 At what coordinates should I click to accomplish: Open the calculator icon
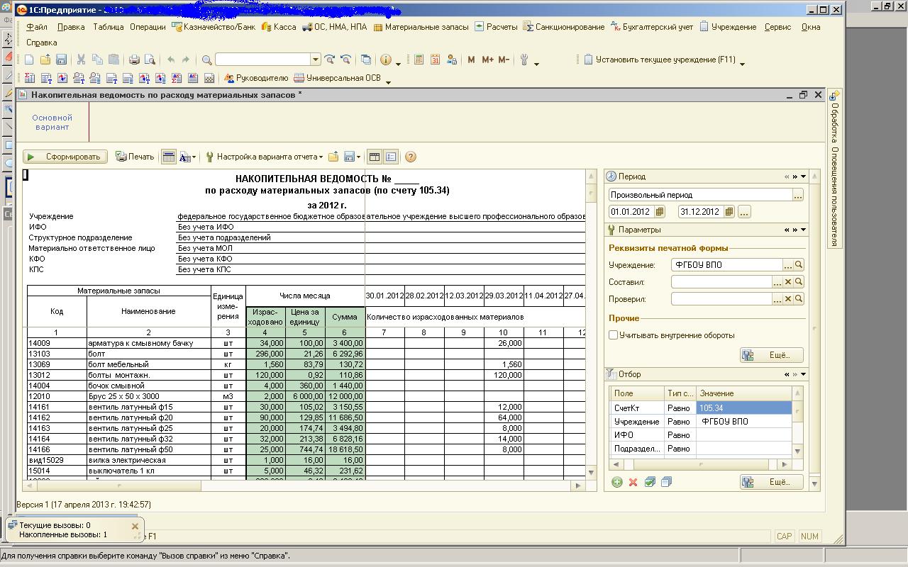tap(419, 60)
